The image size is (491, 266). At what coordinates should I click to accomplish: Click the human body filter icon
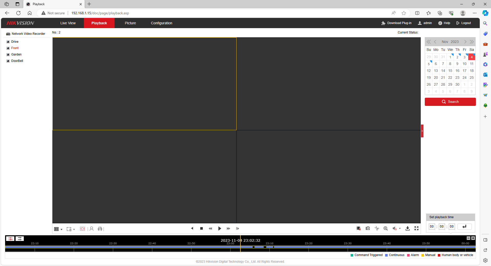[92, 229]
